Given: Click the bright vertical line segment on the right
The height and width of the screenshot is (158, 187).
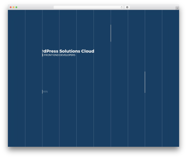Looking at the screenshot, I should click(145, 82).
